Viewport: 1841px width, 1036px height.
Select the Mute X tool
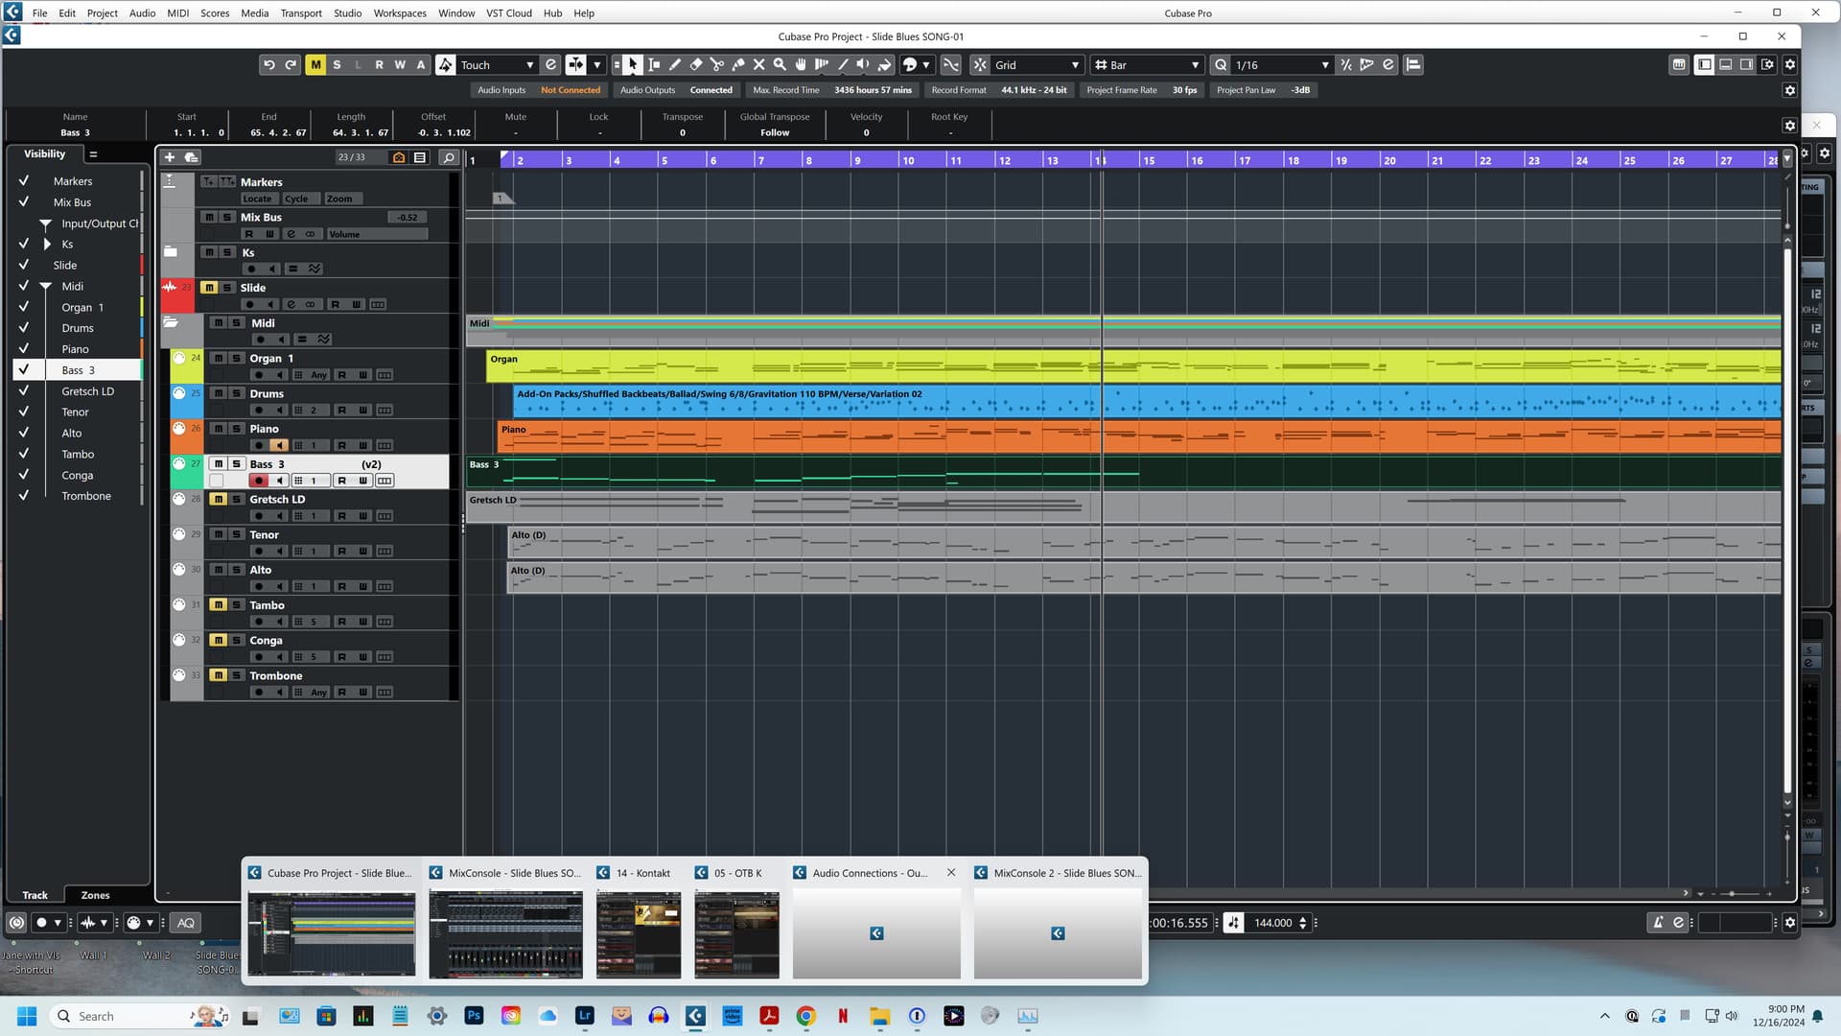758,64
